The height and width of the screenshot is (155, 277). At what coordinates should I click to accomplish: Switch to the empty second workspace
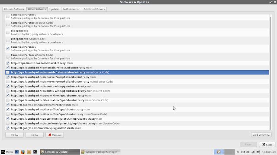[229, 152]
